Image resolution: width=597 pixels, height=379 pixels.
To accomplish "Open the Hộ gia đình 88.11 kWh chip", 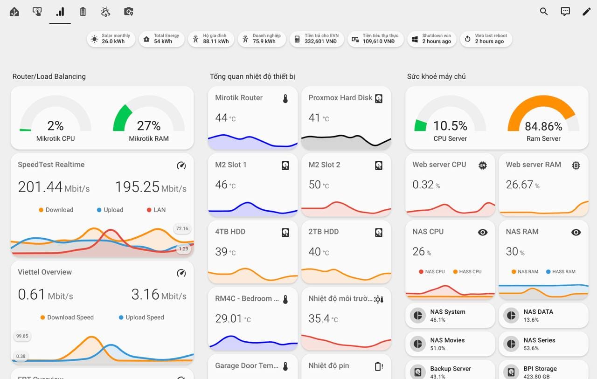I will [x=211, y=39].
